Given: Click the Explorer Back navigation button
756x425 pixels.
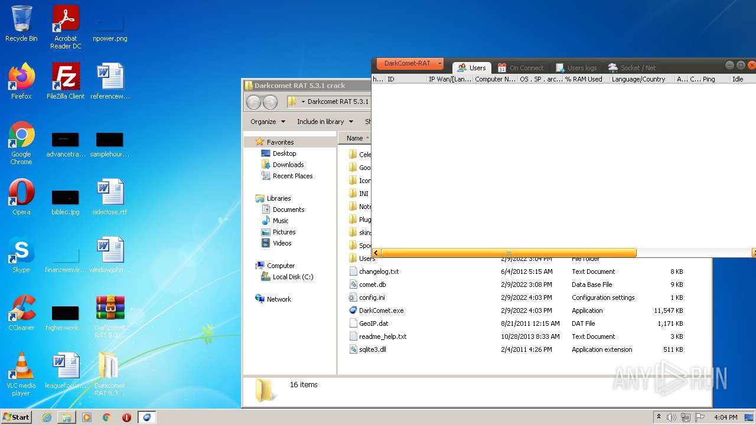Looking at the screenshot, I should 254,102.
